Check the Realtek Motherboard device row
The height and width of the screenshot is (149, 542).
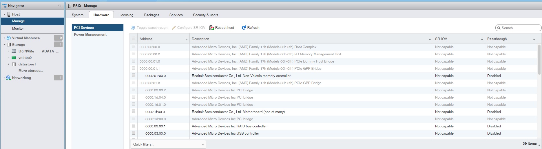click(x=134, y=112)
